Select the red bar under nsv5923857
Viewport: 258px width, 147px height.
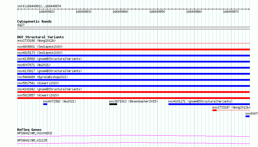(x=133, y=98)
